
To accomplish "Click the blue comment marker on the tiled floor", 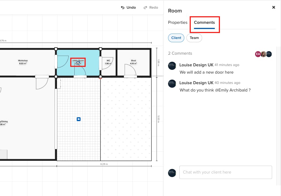I will pyautogui.click(x=79, y=119).
